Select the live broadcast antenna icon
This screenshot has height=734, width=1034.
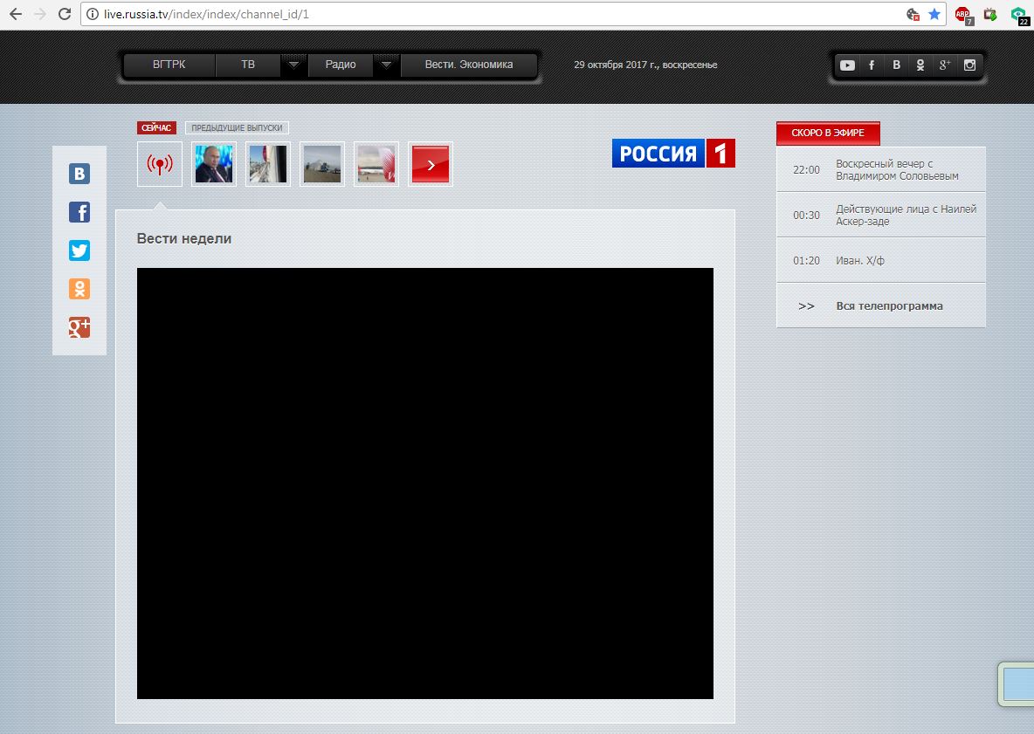pyautogui.click(x=160, y=164)
